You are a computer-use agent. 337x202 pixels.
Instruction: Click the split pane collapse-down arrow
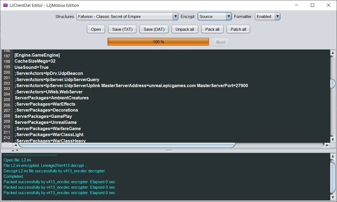17,150
